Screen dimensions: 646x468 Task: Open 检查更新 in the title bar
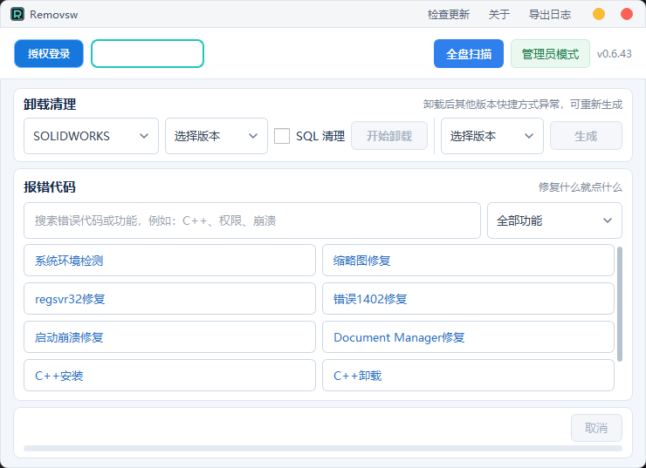tap(449, 15)
